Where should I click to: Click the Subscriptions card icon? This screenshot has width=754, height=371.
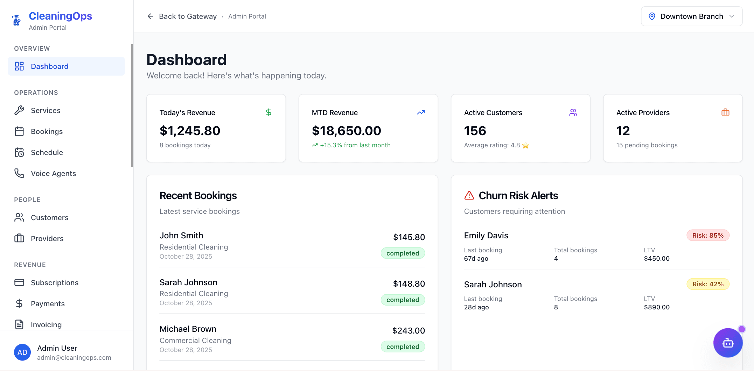coord(20,282)
